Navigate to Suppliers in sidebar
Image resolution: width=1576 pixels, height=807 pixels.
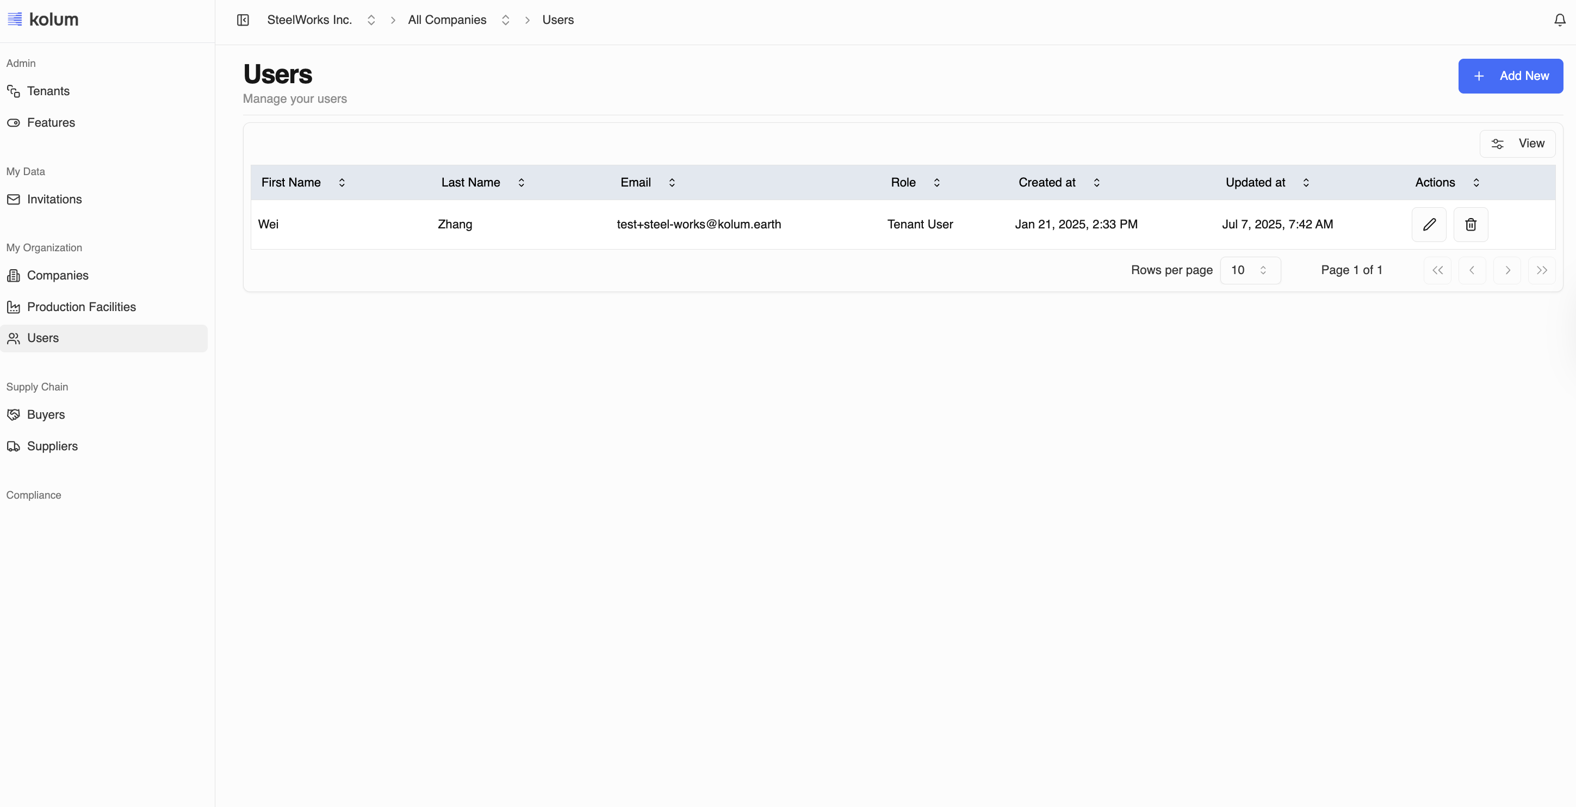point(52,446)
